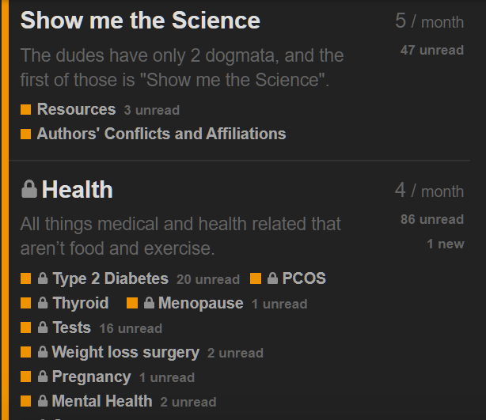The image size is (486, 420).
Task: Open the Health category
Action: click(x=78, y=190)
